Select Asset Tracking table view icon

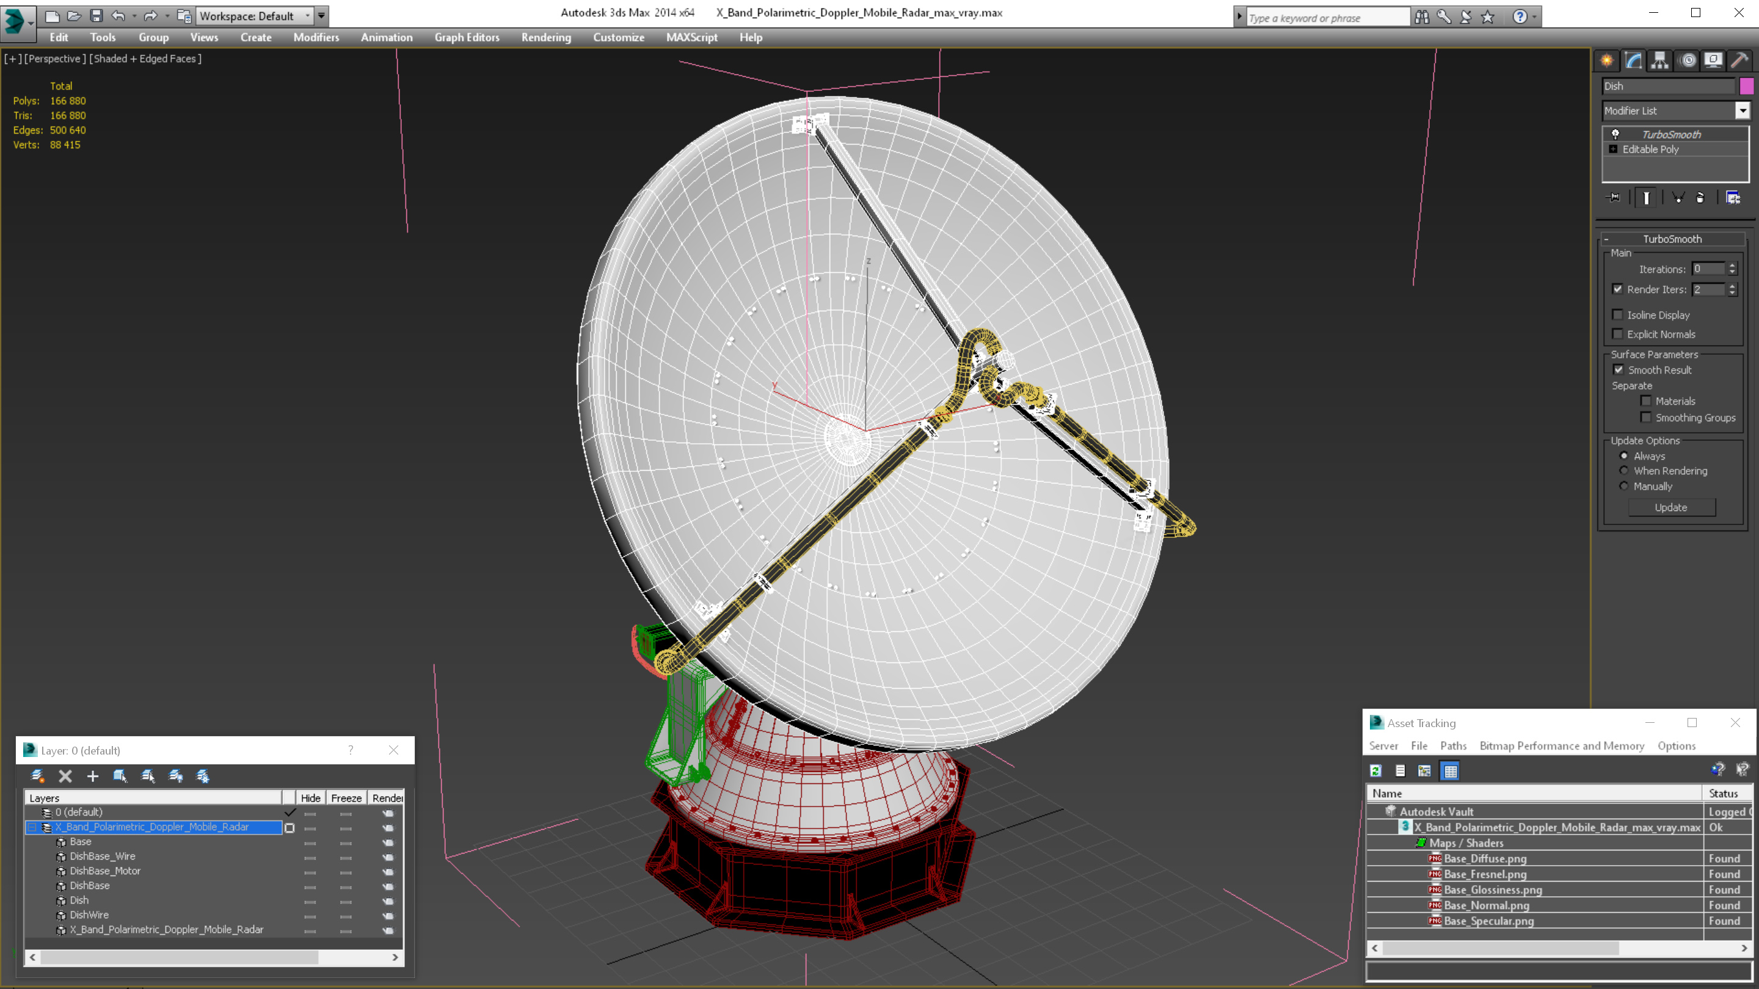point(1451,770)
